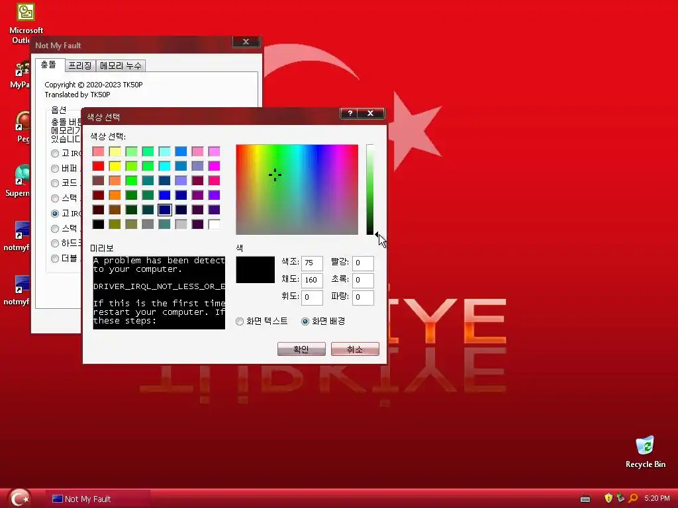This screenshot has height=508, width=678.
Task: Switch to the 메모리 누수 tab
Action: tap(121, 65)
